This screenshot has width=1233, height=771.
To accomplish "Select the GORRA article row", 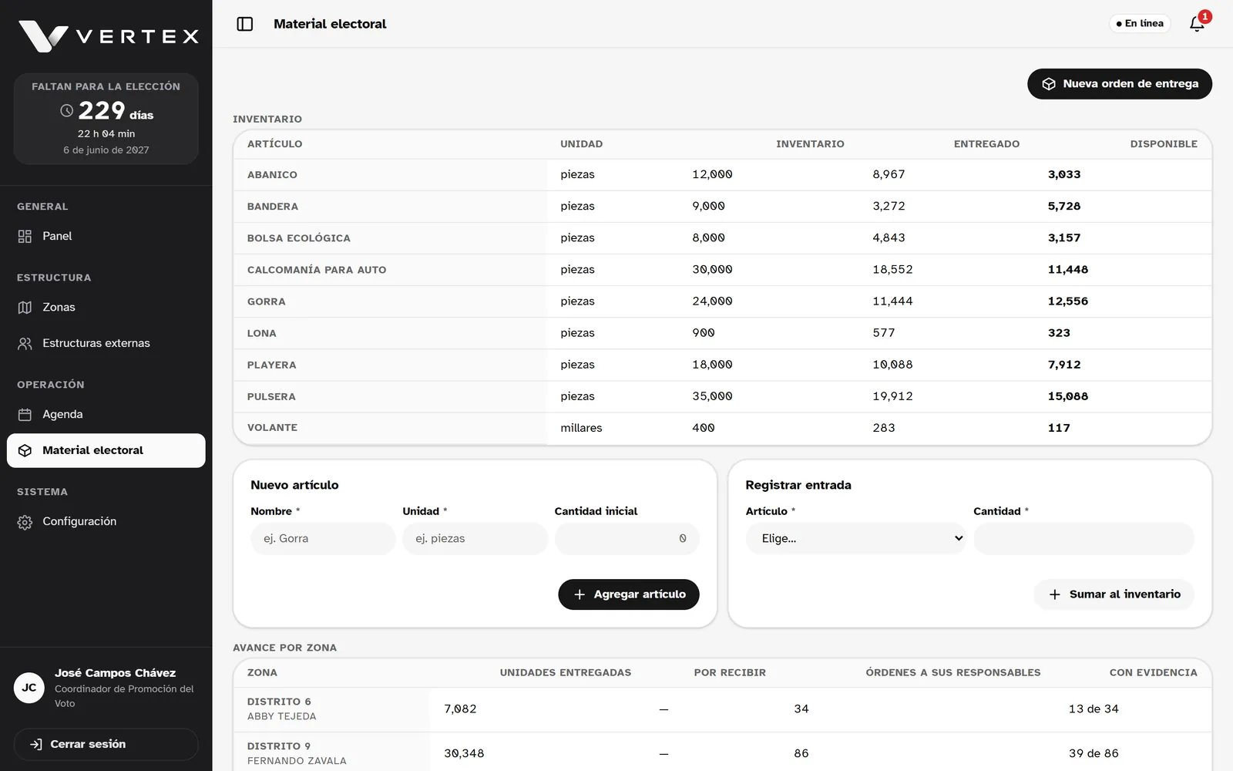I will coord(722,301).
